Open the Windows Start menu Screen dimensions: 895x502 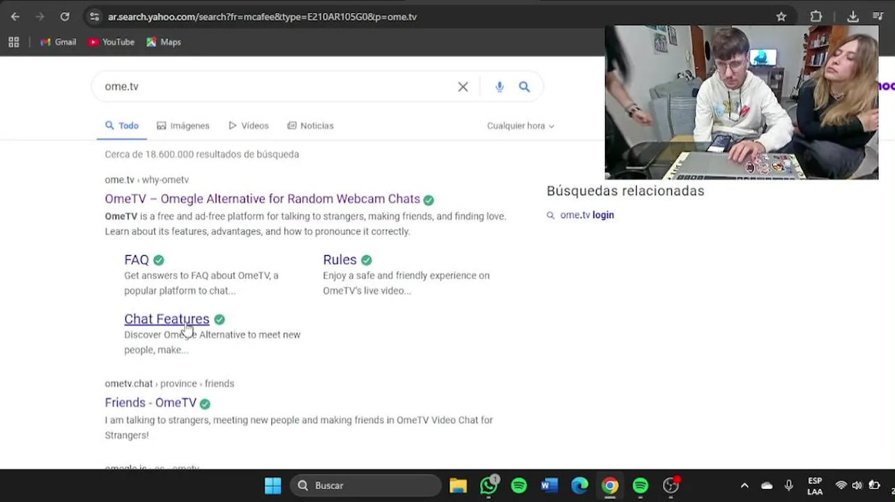pos(273,485)
